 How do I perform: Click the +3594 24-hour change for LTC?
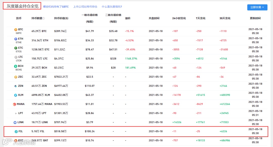pyautogui.click(x=176, y=59)
